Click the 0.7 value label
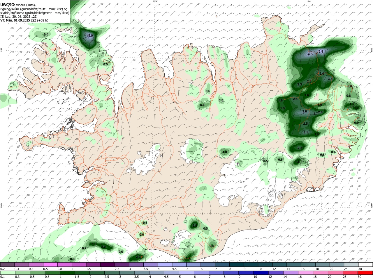Image resolution: width=373 pixels, height=279 pixels. tap(84, 248)
